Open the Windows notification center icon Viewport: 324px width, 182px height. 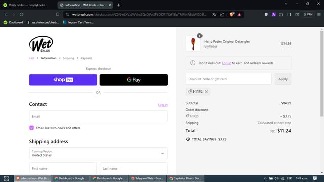click(x=315, y=178)
